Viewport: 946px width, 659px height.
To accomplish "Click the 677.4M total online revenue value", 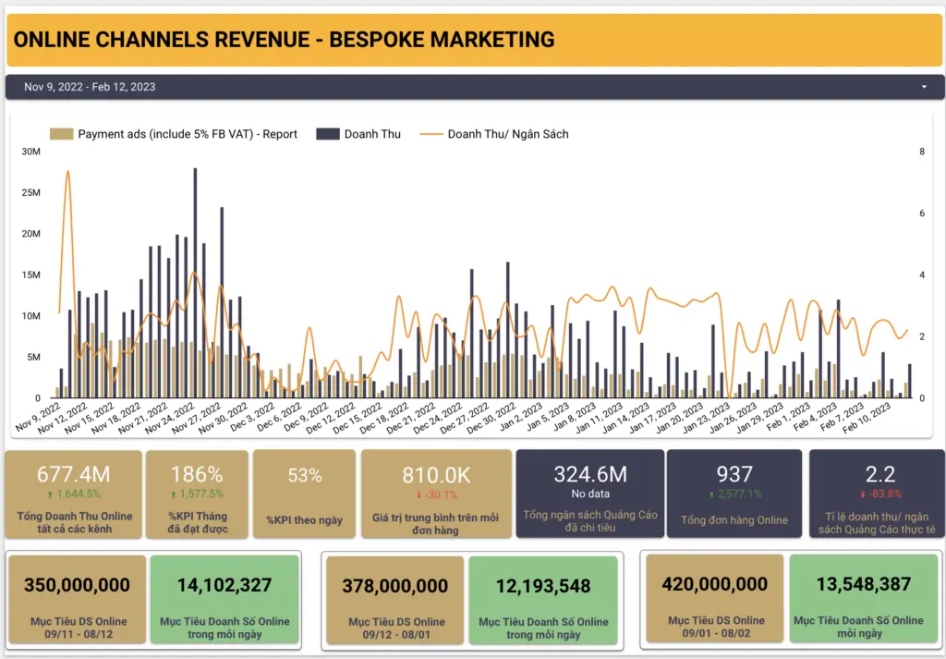I will click(74, 474).
